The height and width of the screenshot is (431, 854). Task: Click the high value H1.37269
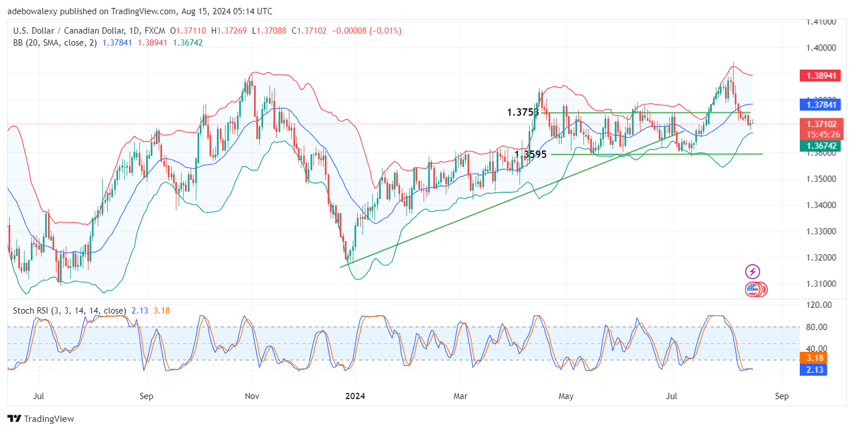[228, 31]
